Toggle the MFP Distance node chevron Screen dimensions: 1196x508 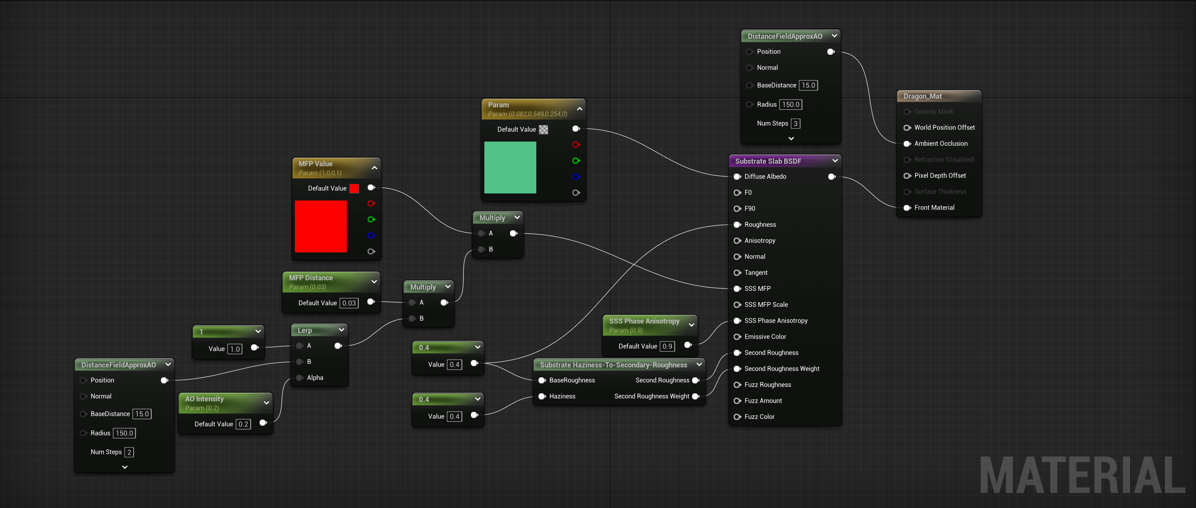click(x=374, y=282)
